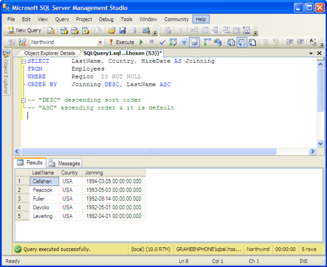Click horizontal scrollbar left arrow

click(x=17, y=151)
